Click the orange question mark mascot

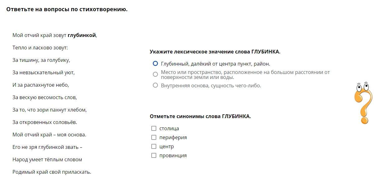(x=363, y=103)
